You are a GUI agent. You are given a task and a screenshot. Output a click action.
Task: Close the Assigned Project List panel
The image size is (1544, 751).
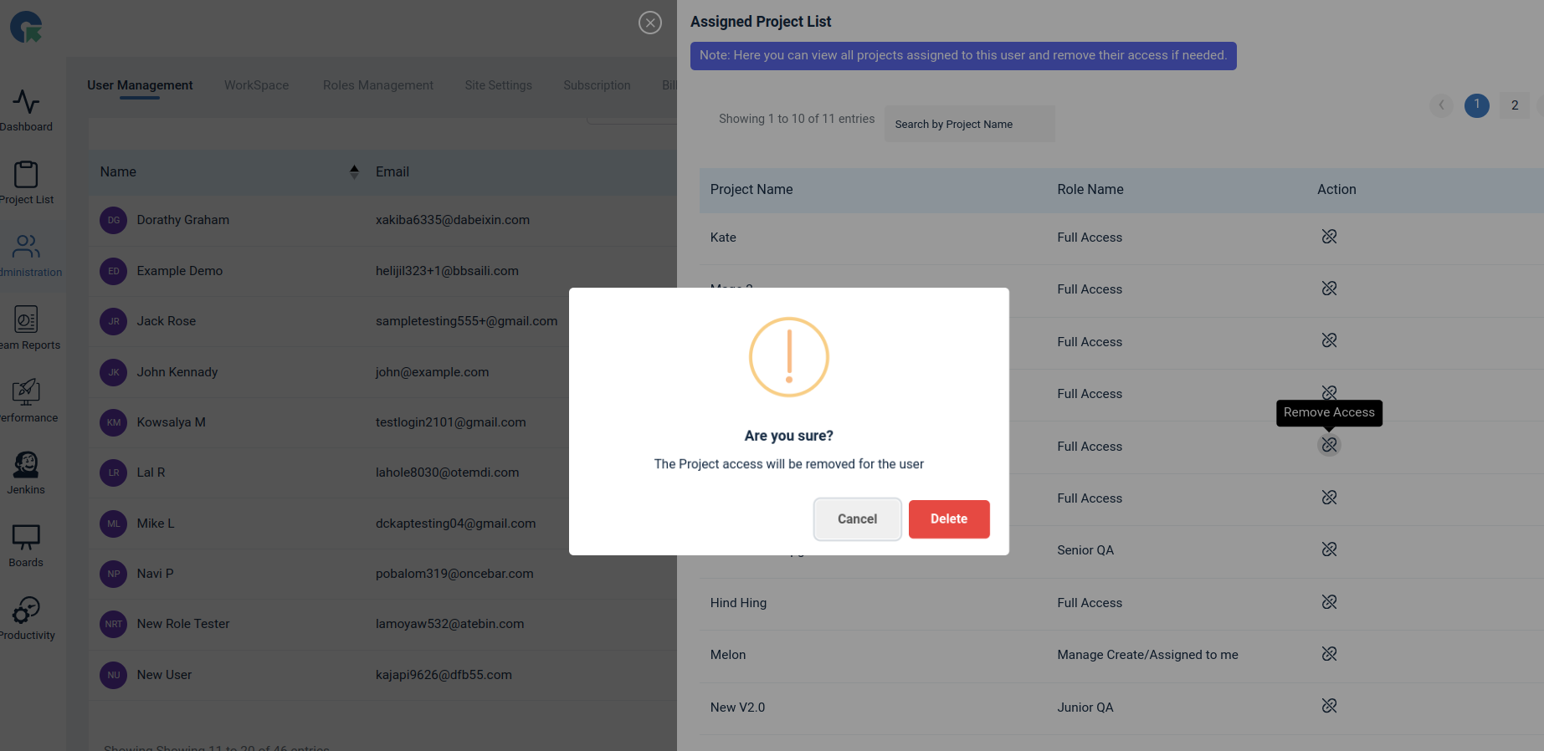[650, 23]
